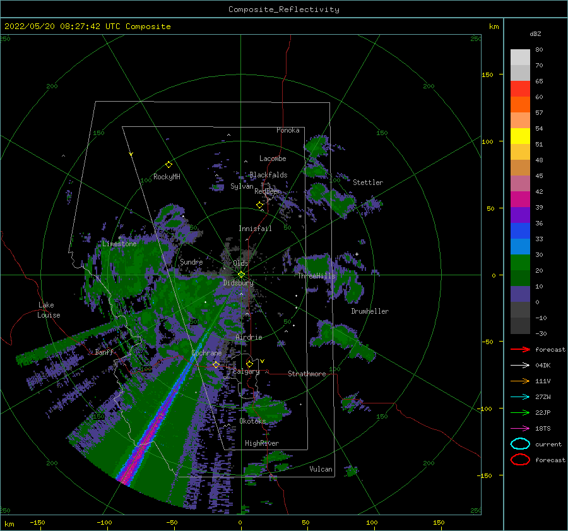Click the Calgary city label

(246, 371)
